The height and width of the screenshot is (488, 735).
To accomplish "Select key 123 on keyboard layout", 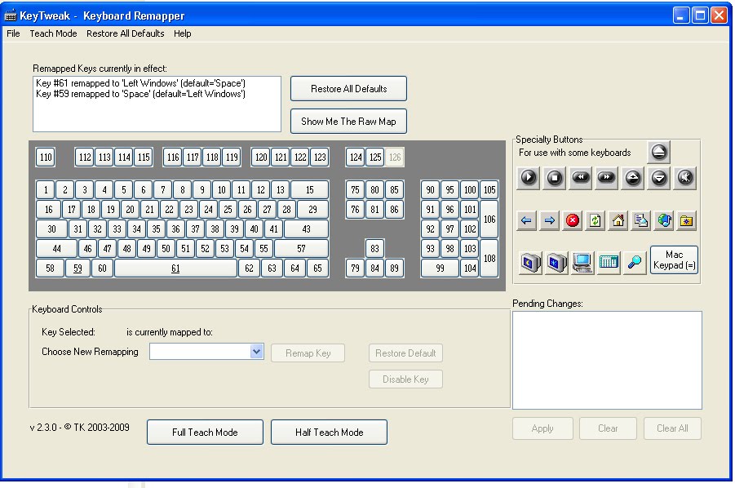I will tap(320, 157).
